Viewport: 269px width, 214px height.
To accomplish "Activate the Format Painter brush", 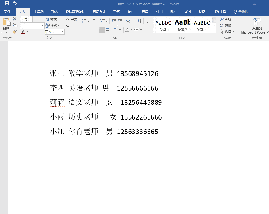I will (15, 31).
